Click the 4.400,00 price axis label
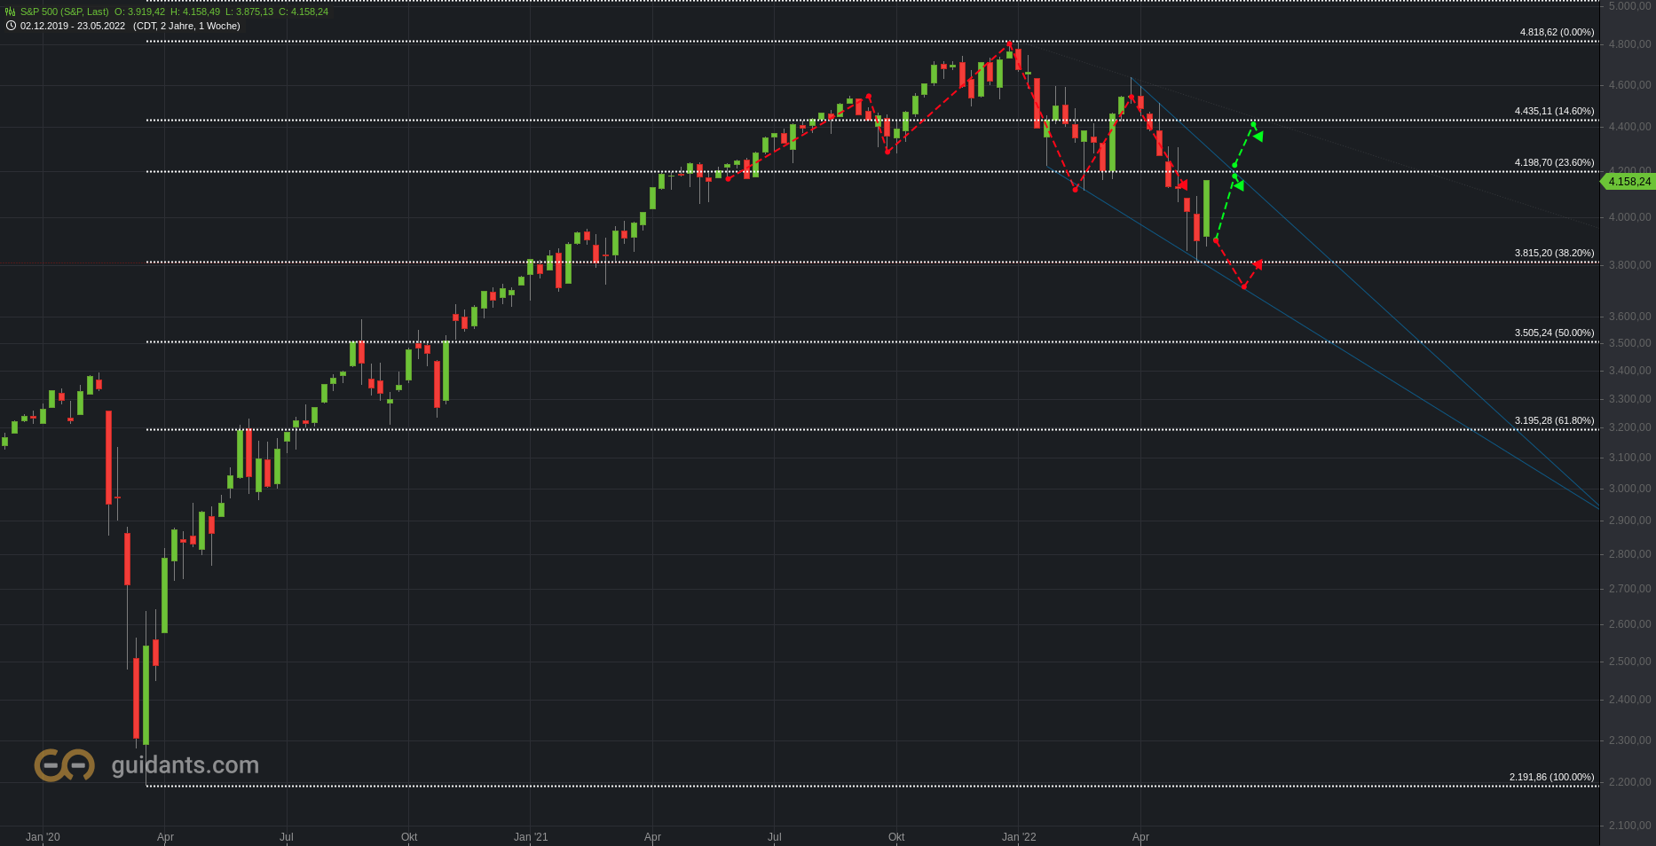Viewport: 1656px width, 846px height. [1629, 127]
